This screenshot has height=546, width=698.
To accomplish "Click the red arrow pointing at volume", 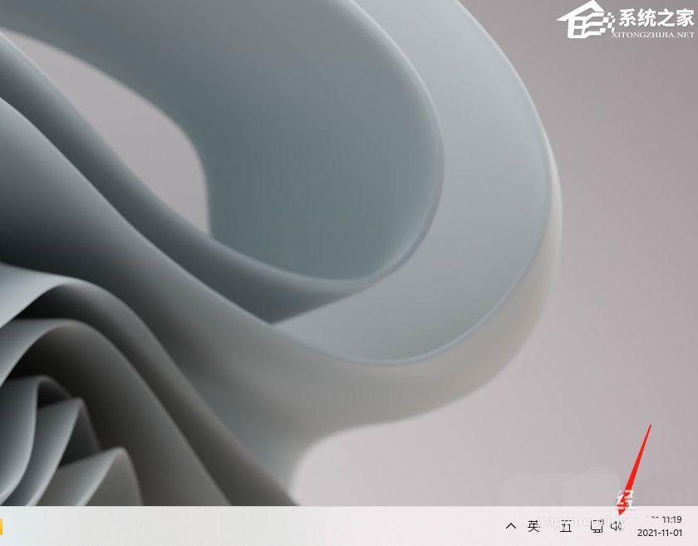I will point(637,465).
